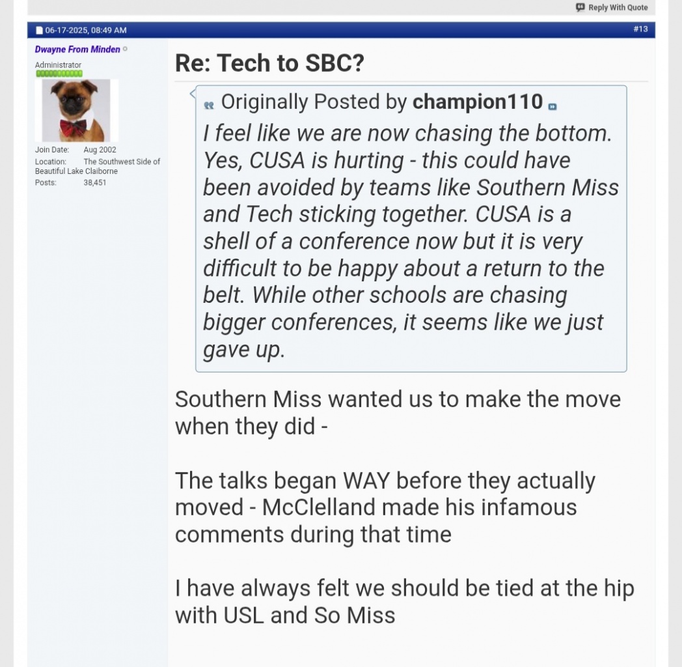Click the champion110 username in the quote
682x667 pixels.
click(x=478, y=102)
